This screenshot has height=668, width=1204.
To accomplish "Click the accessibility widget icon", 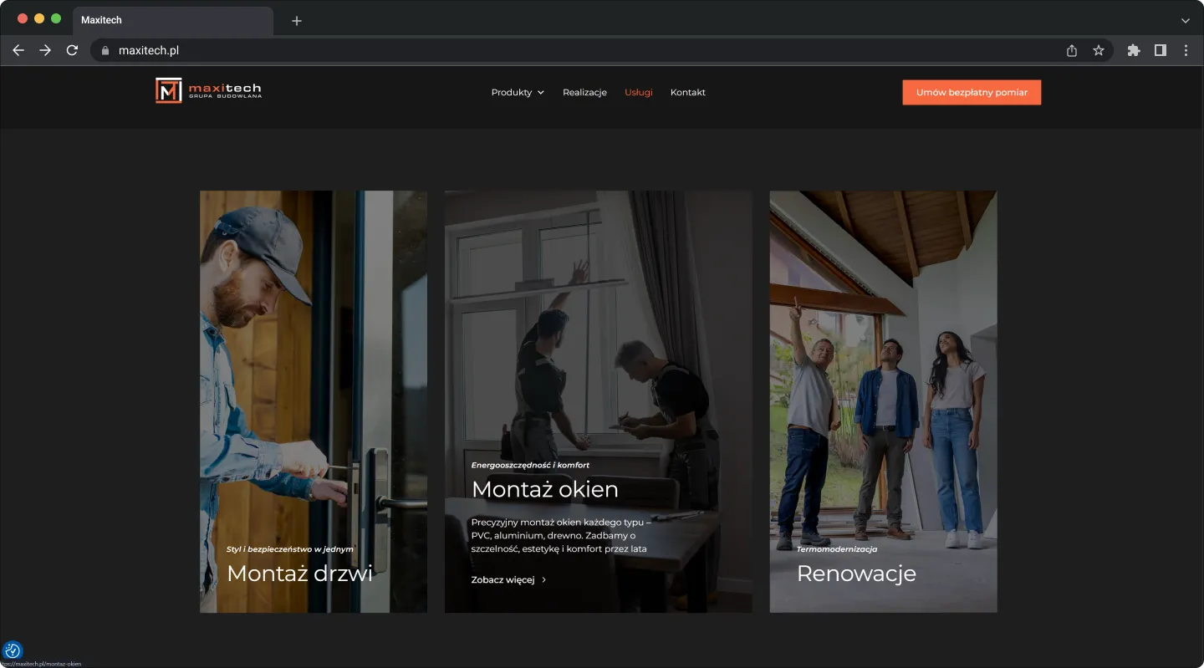I will pyautogui.click(x=13, y=650).
